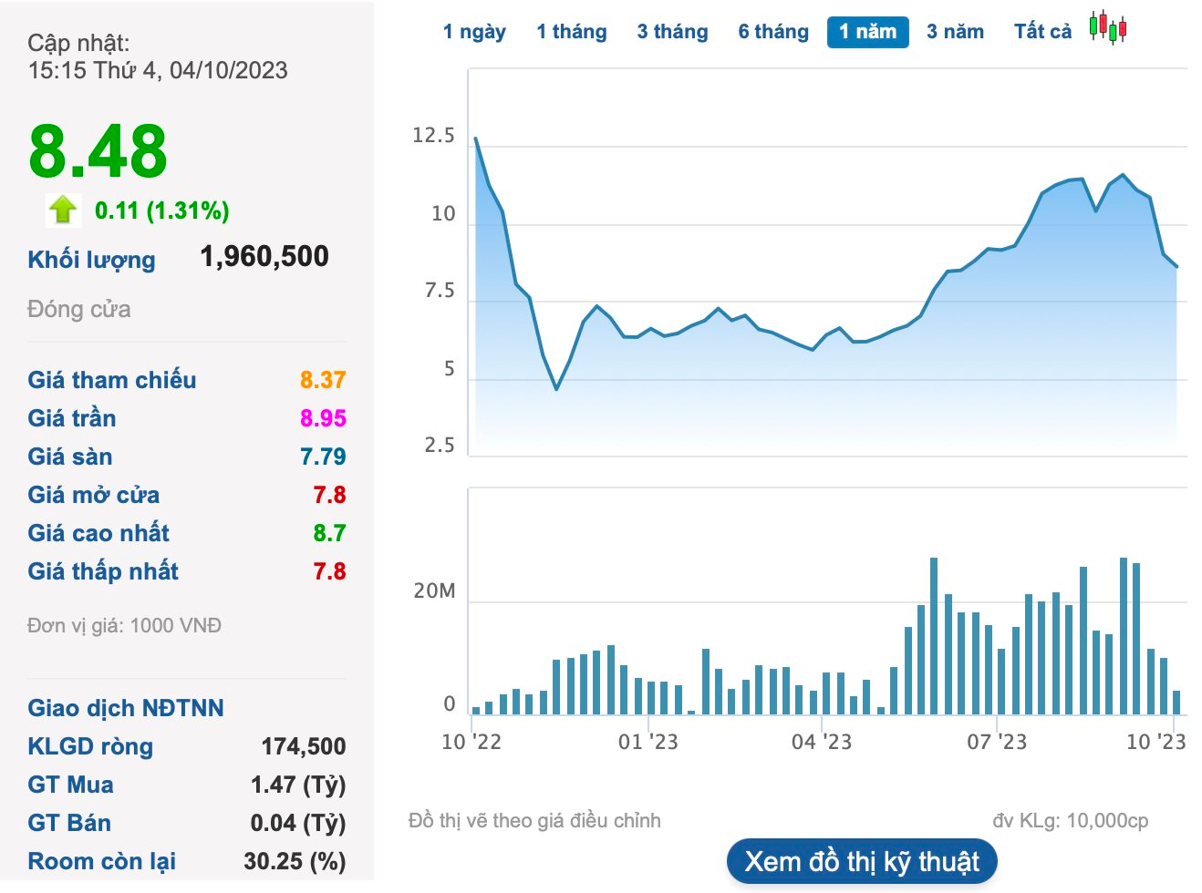1202x893 pixels.
Task: Click remaining room value 30.25 (%)
Action: [x=295, y=861]
